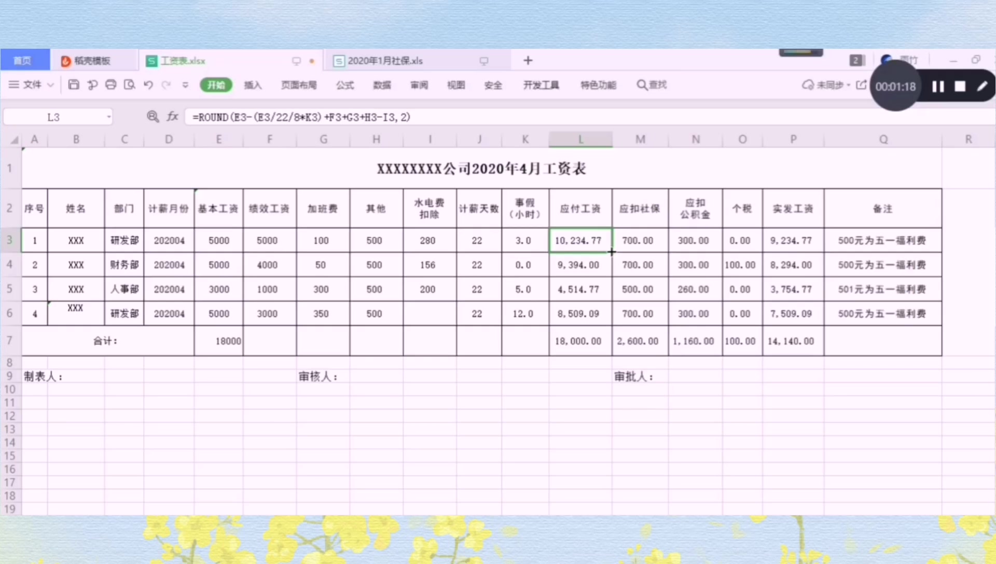Viewport: 996px width, 564px height.
Task: Select the column L header
Action: pos(580,139)
